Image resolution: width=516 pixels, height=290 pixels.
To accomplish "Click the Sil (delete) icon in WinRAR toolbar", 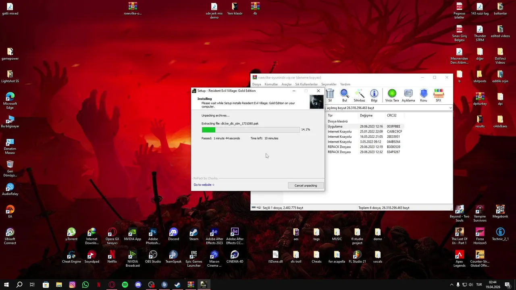I will tap(330, 95).
